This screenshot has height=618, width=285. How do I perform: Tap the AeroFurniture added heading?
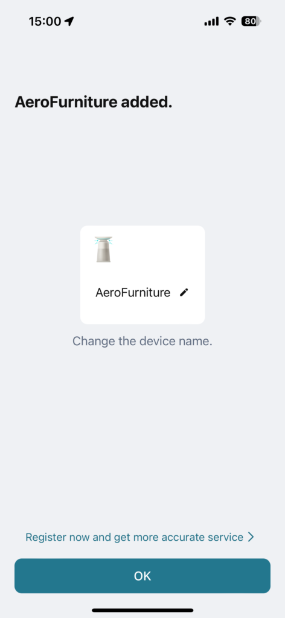[94, 103]
